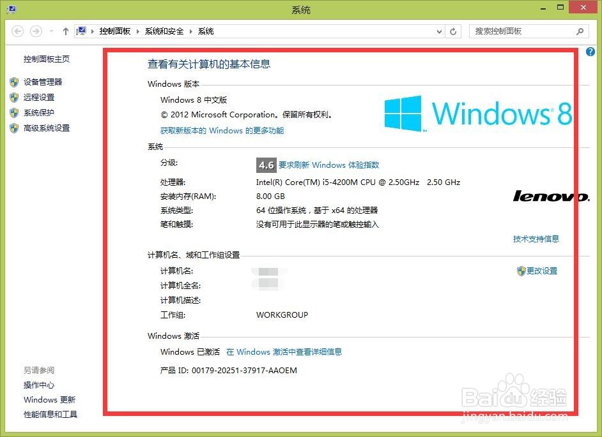Viewport: 602px width, 437px height.
Task: Open 技术支持信息 link
Action: tap(536, 239)
